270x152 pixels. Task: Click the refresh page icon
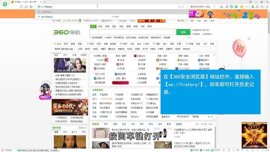coord(21,7)
